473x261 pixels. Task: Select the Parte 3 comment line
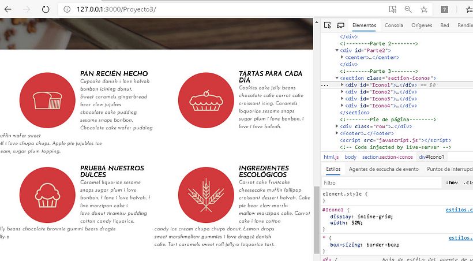(379, 71)
